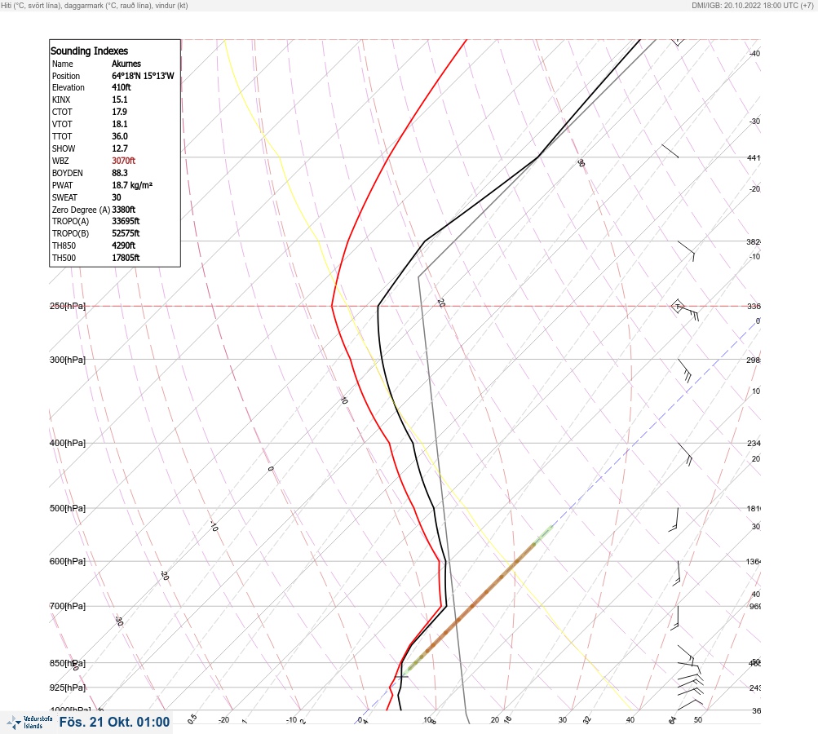The image size is (818, 734).
Task: Click the Zero Degree (A) value 3380ft
Action: tap(124, 210)
